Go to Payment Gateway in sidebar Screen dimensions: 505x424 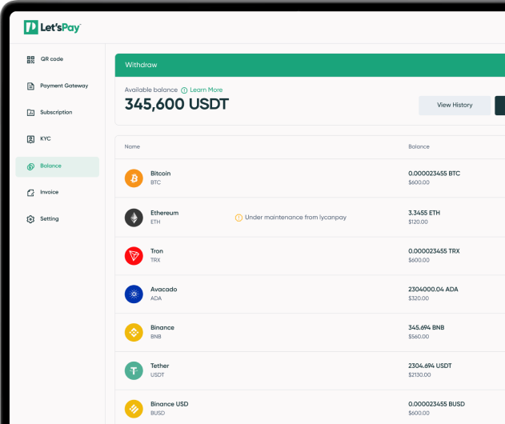pos(63,86)
